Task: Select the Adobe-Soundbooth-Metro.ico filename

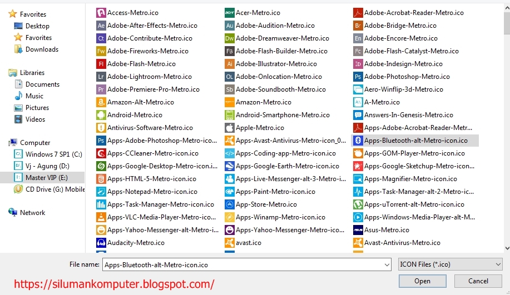Action: [281, 89]
